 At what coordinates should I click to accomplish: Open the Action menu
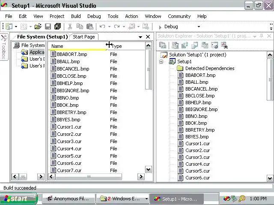pyautogui.click(x=131, y=16)
